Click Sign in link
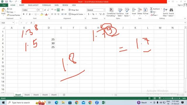Image resolution: width=187 pixels, height=105 pixels. (180, 5)
